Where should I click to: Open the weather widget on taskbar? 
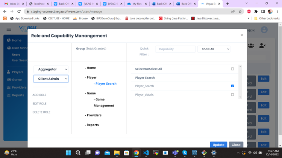point(11,153)
